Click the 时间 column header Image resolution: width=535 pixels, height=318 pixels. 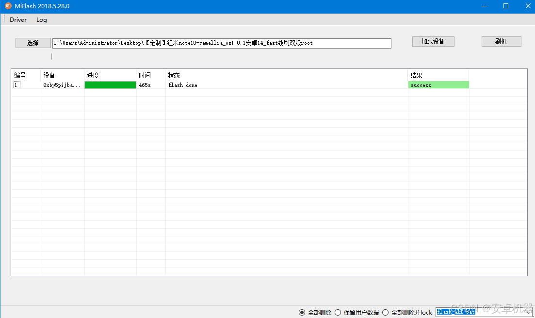pyautogui.click(x=151, y=75)
